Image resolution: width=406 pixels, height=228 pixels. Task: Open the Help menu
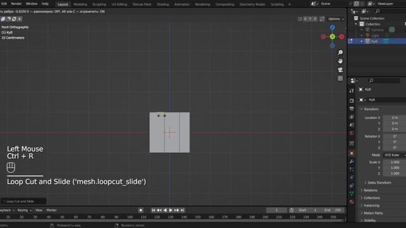(x=45, y=4)
